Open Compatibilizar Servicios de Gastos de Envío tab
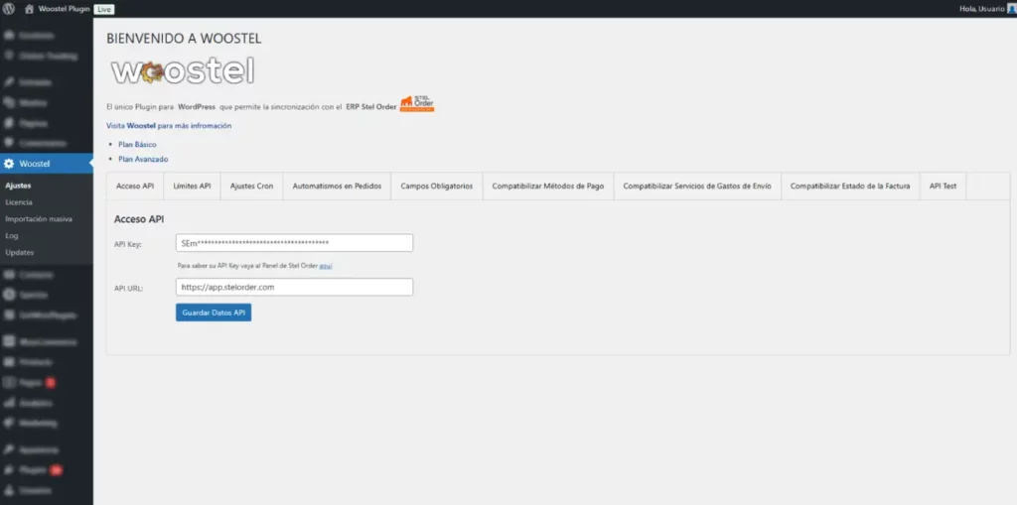The height and width of the screenshot is (505, 1017). 697,187
